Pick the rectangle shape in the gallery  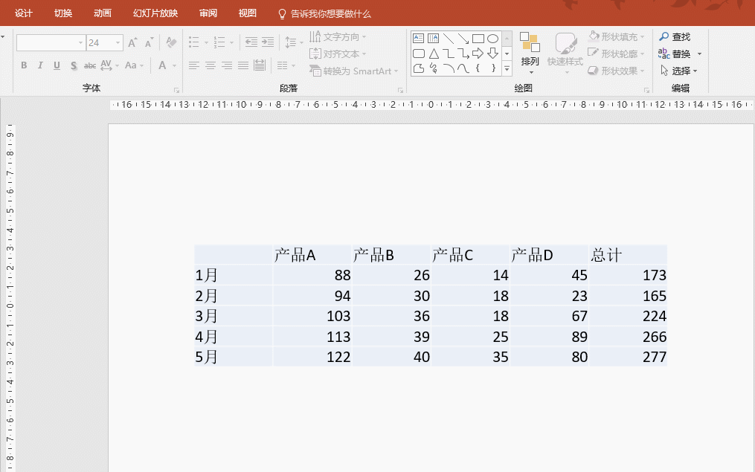tap(478, 39)
